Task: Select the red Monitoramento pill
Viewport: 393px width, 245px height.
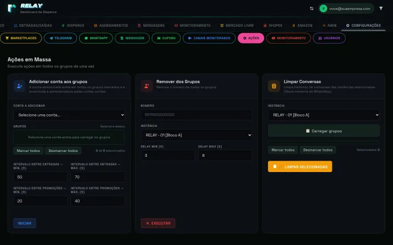Action: pyautogui.click(x=289, y=38)
